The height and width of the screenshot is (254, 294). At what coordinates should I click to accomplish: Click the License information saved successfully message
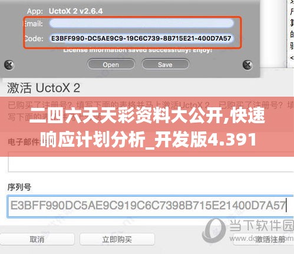[137, 50]
